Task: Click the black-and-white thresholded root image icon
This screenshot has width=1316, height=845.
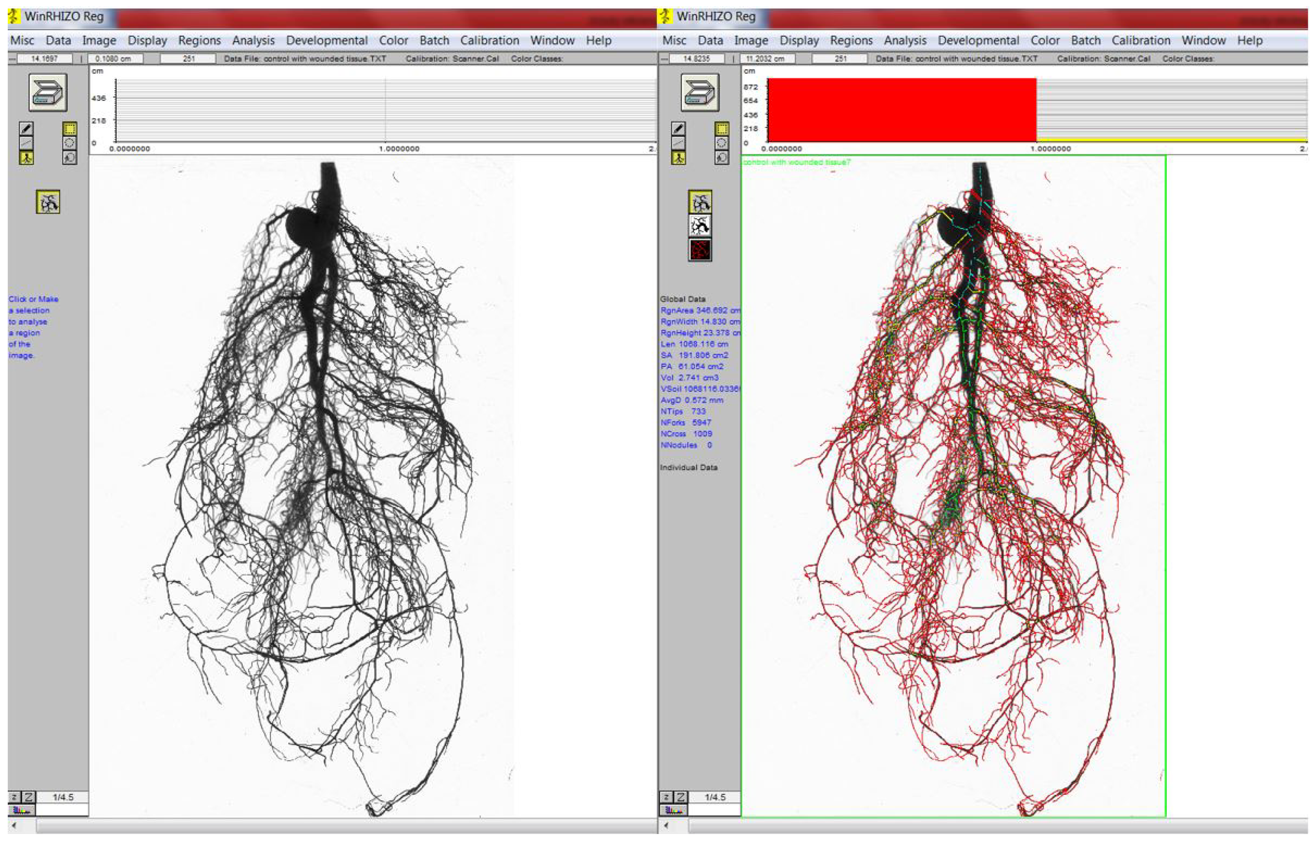Action: [700, 225]
